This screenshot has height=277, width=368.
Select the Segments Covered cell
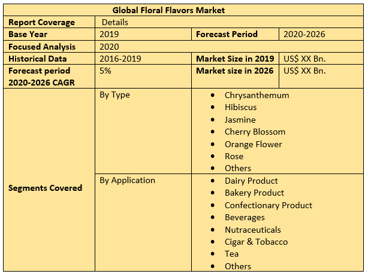[x=46, y=188]
